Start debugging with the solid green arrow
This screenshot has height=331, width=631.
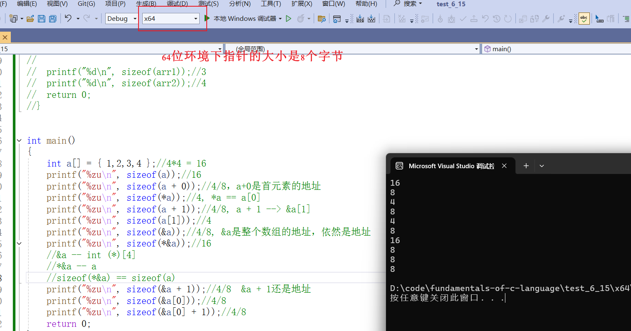[207, 18]
